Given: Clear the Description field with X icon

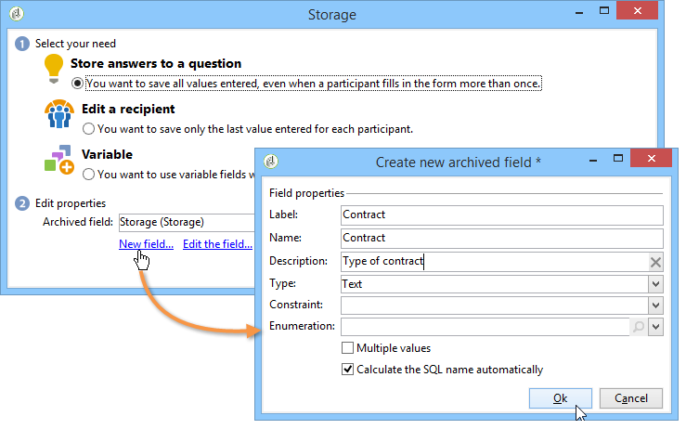Looking at the screenshot, I should (655, 262).
